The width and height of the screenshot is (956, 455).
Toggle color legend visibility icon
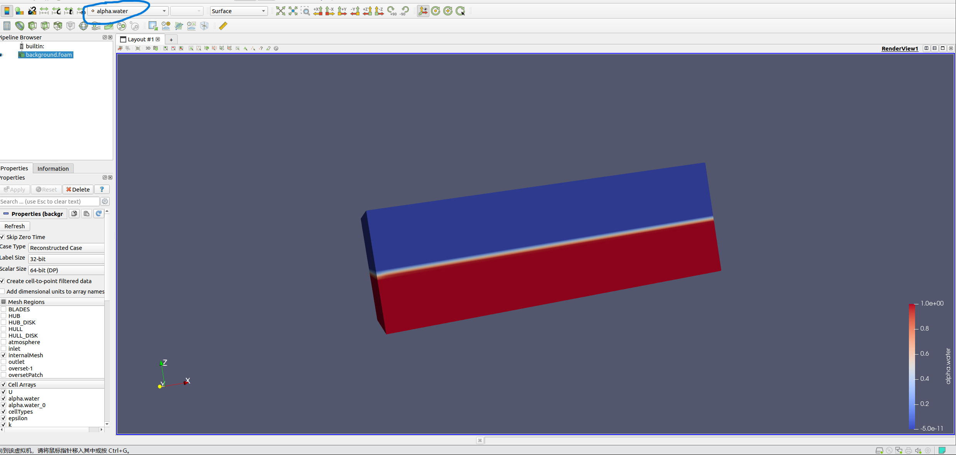(7, 11)
